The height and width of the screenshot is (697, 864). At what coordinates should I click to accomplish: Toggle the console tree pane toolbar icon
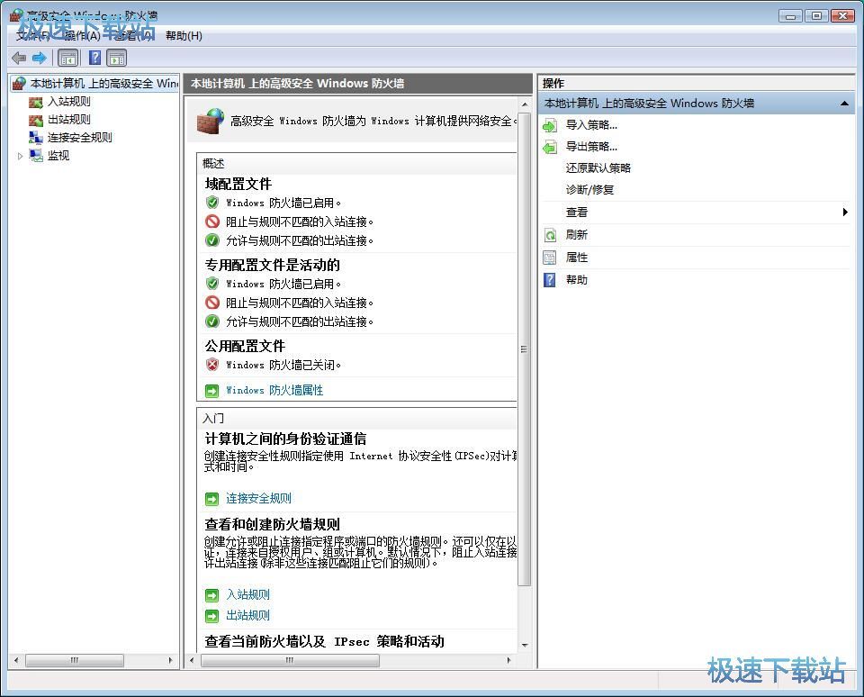(x=68, y=58)
